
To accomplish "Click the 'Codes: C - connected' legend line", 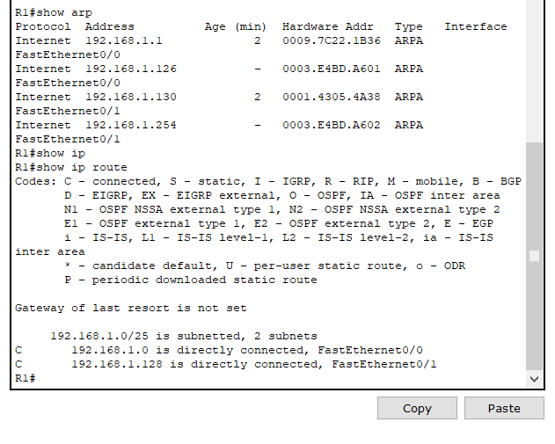I will pos(268,181).
